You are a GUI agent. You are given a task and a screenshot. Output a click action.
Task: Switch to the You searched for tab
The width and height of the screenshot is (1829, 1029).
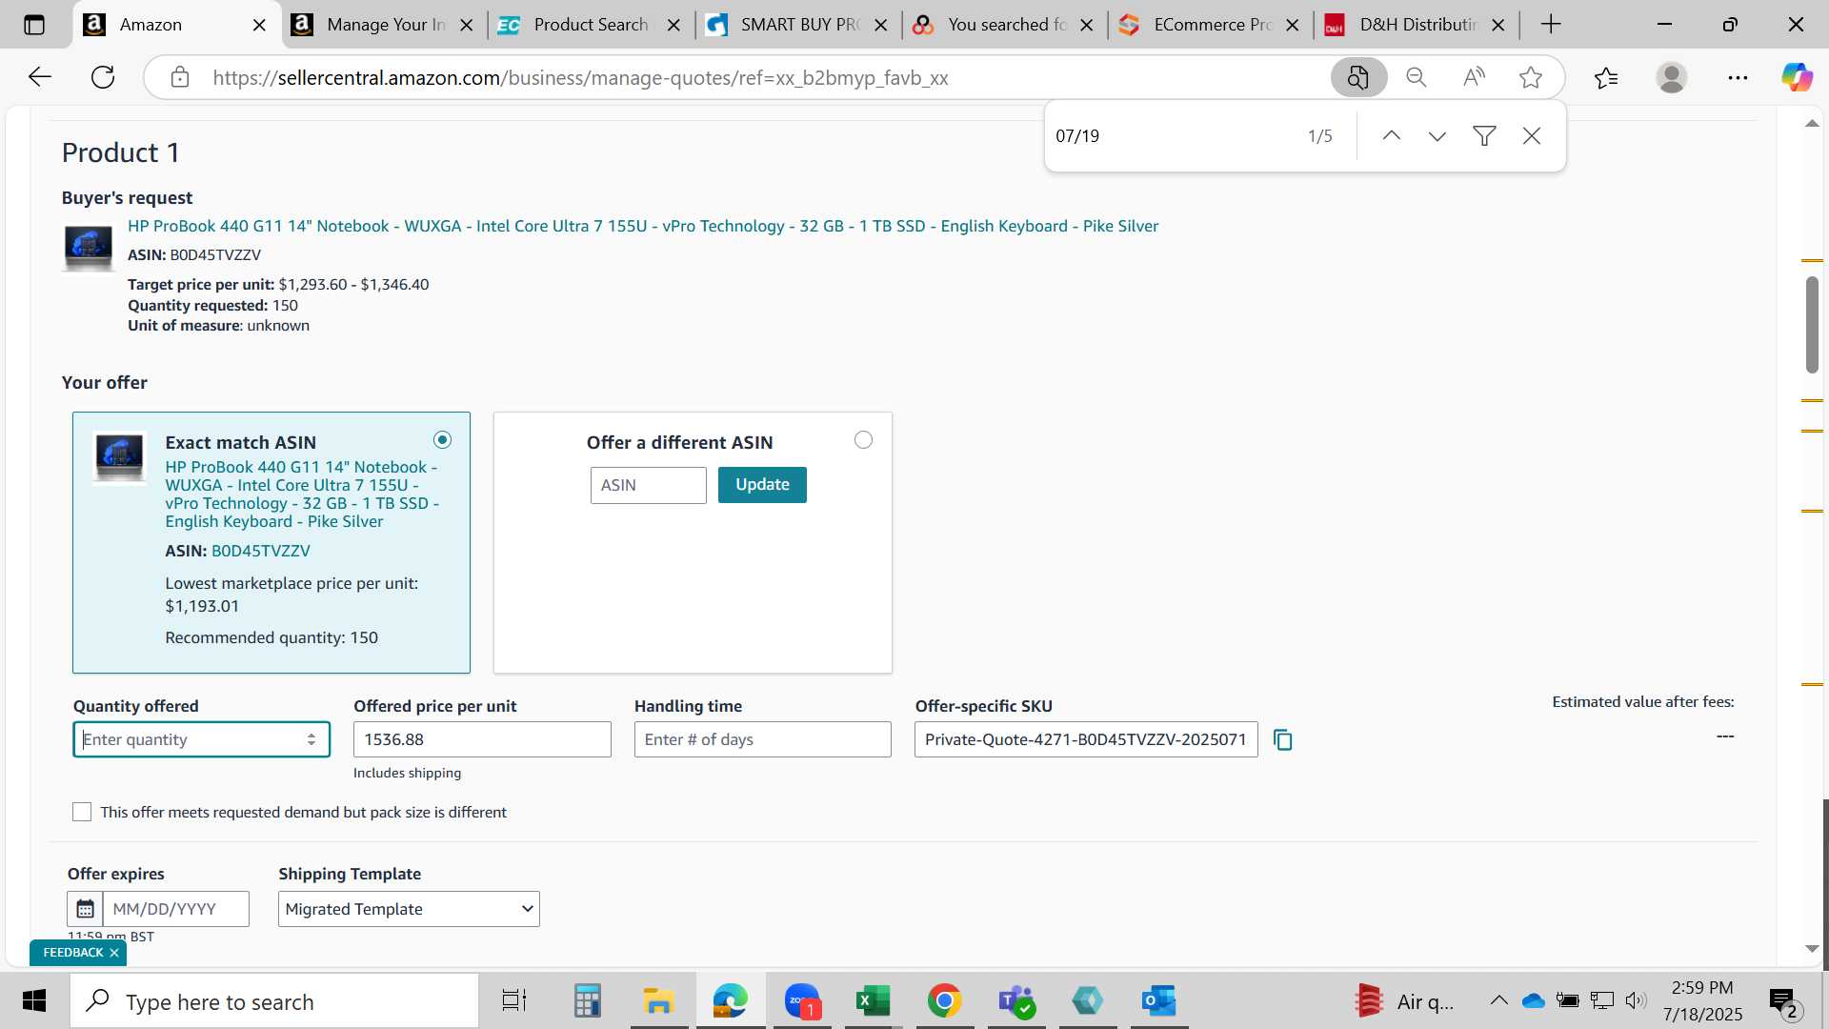[x=1003, y=25]
